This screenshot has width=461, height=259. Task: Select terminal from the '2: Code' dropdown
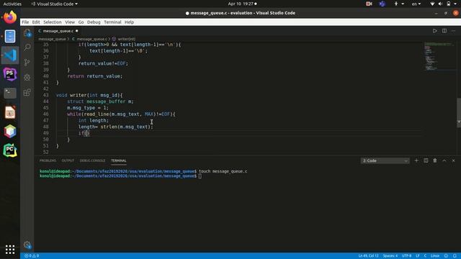[x=385, y=160]
